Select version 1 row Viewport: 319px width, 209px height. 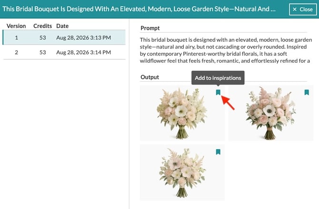click(x=64, y=38)
